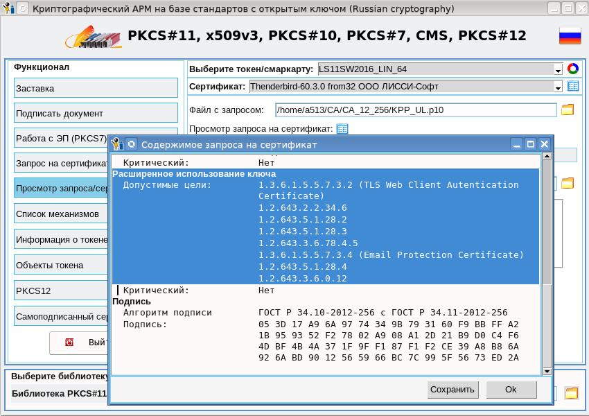Click OID line 1.2.643.5.1.28.2
Screen dimensions: 589x416
point(302,220)
